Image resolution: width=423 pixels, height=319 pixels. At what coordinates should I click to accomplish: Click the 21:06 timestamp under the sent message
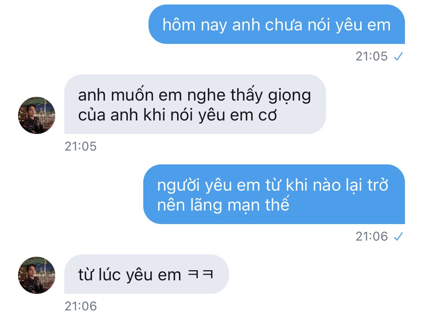(371, 236)
